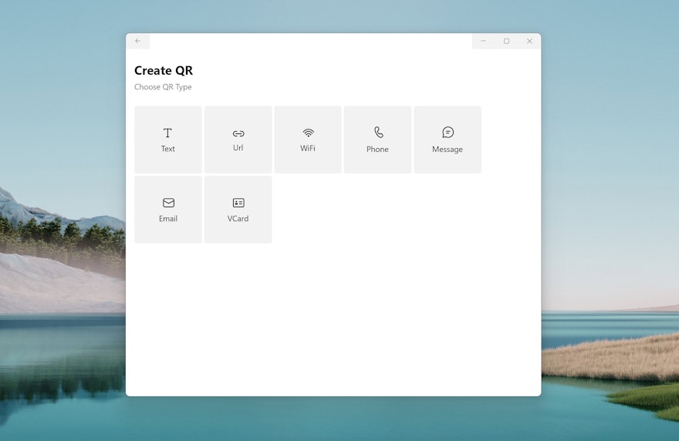Go back using the back arrow
Viewport: 679px width, 441px height.
tap(138, 41)
